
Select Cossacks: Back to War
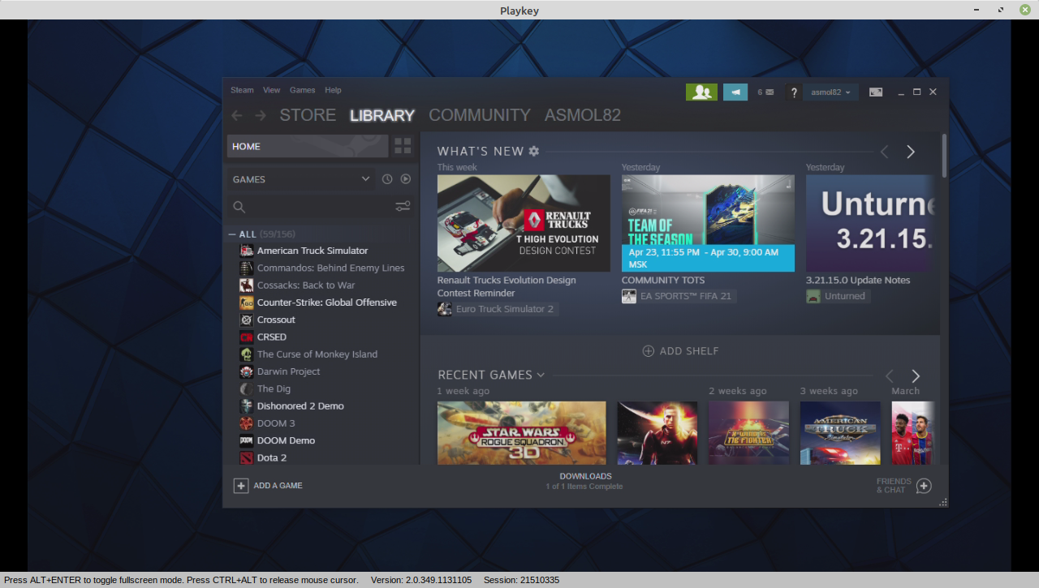tap(306, 285)
